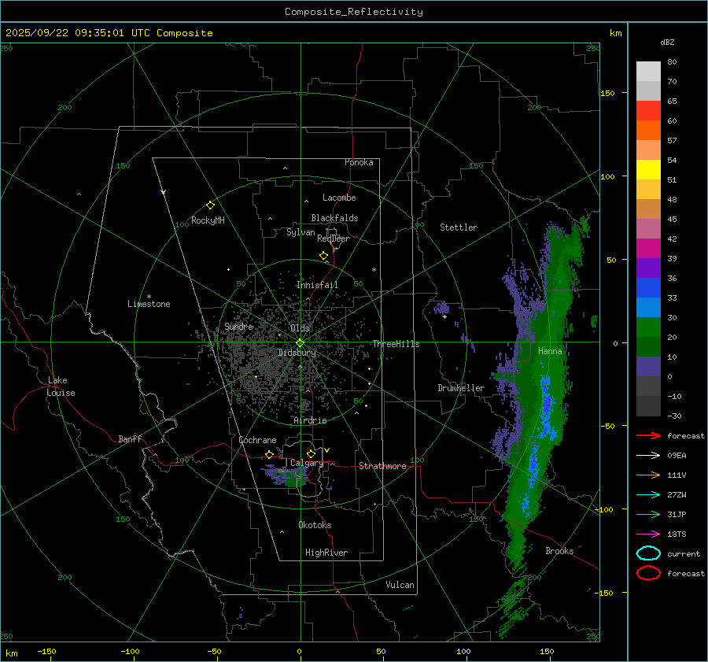708x662 pixels.
Task: Click the Composite_Reflectivity title bar
Action: point(353,11)
